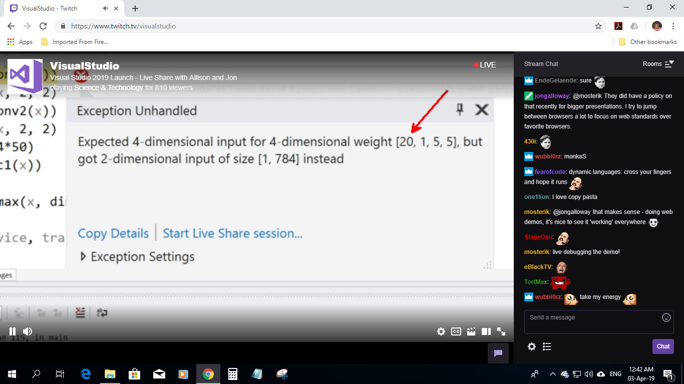Mute the tab via speaker icon
Image resolution: width=684 pixels, height=384 pixels.
tap(106, 8)
